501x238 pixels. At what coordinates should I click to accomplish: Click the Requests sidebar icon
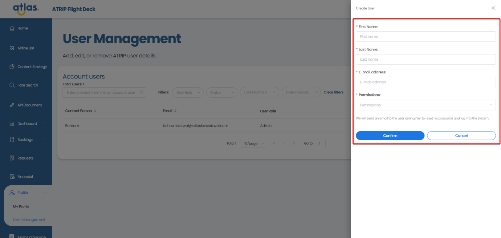click(x=12, y=158)
